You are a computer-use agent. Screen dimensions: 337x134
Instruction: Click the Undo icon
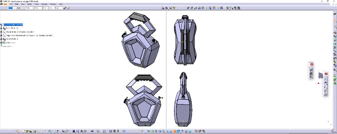[49, 131]
